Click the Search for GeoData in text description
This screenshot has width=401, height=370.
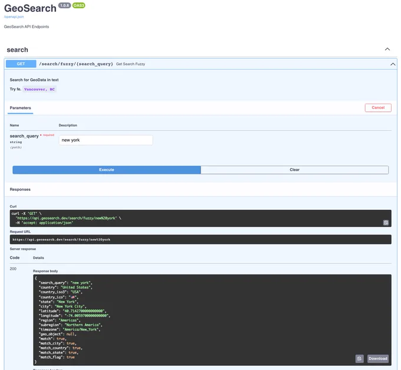tap(34, 80)
